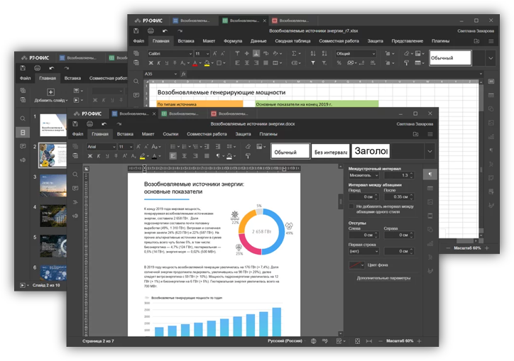Click the save icon in spreadsheet window

click(x=136, y=31)
